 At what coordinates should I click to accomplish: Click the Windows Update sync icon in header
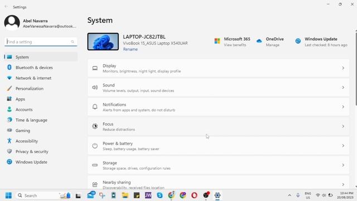click(x=298, y=41)
